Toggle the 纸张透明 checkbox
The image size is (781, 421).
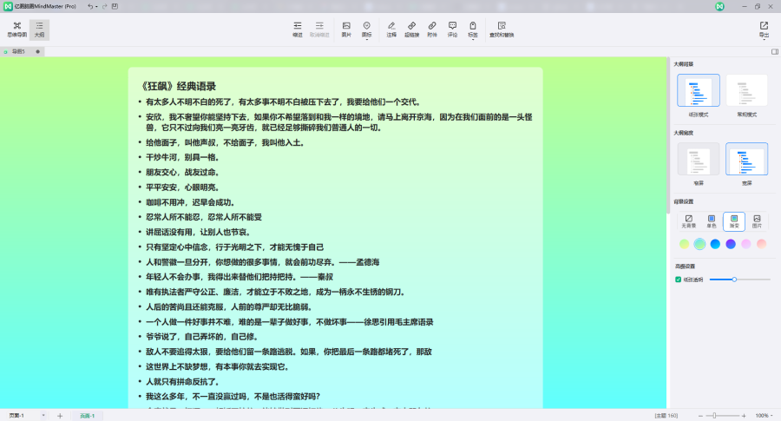click(x=679, y=280)
